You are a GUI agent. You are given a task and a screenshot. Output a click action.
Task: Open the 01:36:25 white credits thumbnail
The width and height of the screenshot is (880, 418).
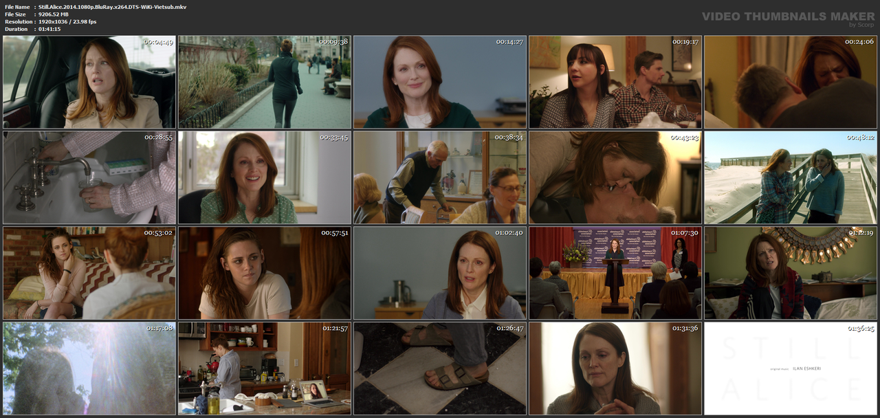click(791, 368)
